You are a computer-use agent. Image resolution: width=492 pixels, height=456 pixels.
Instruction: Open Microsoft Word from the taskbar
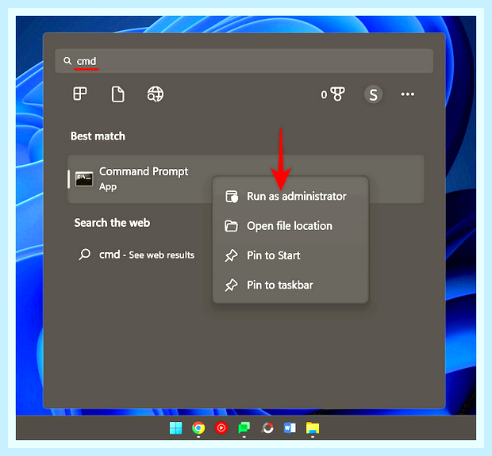290,427
